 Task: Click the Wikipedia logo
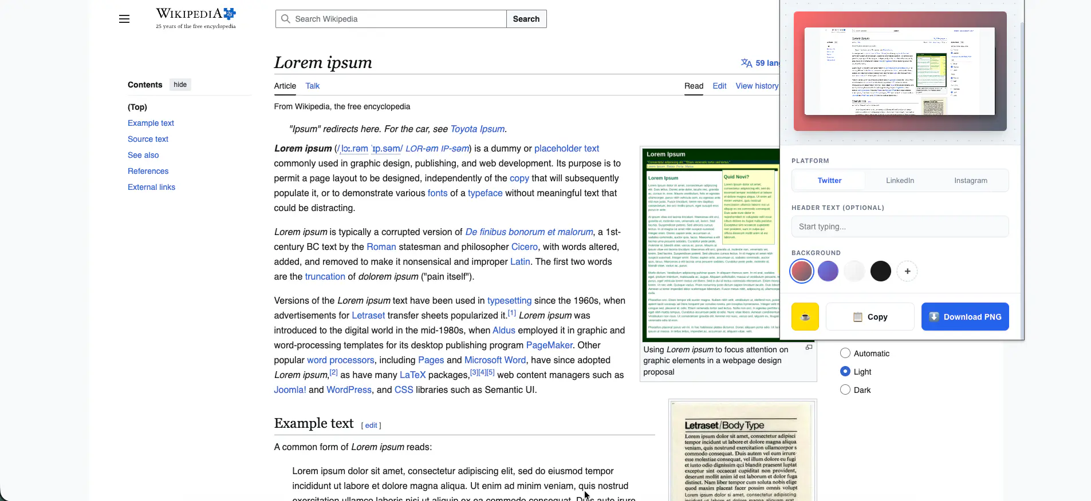tap(196, 18)
